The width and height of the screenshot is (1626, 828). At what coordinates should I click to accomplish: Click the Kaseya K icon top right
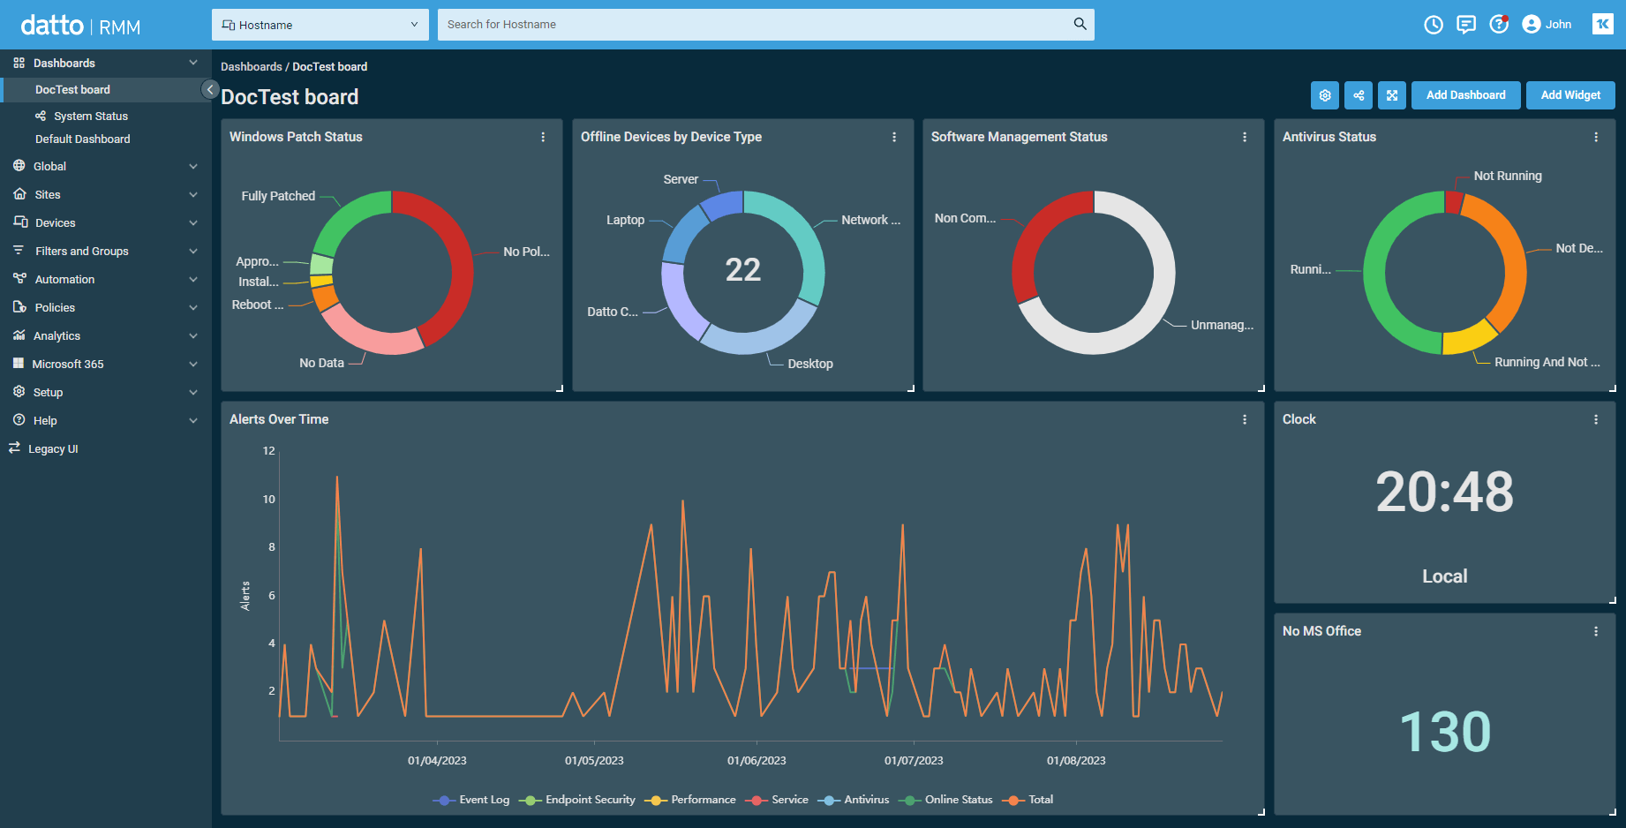click(x=1602, y=23)
